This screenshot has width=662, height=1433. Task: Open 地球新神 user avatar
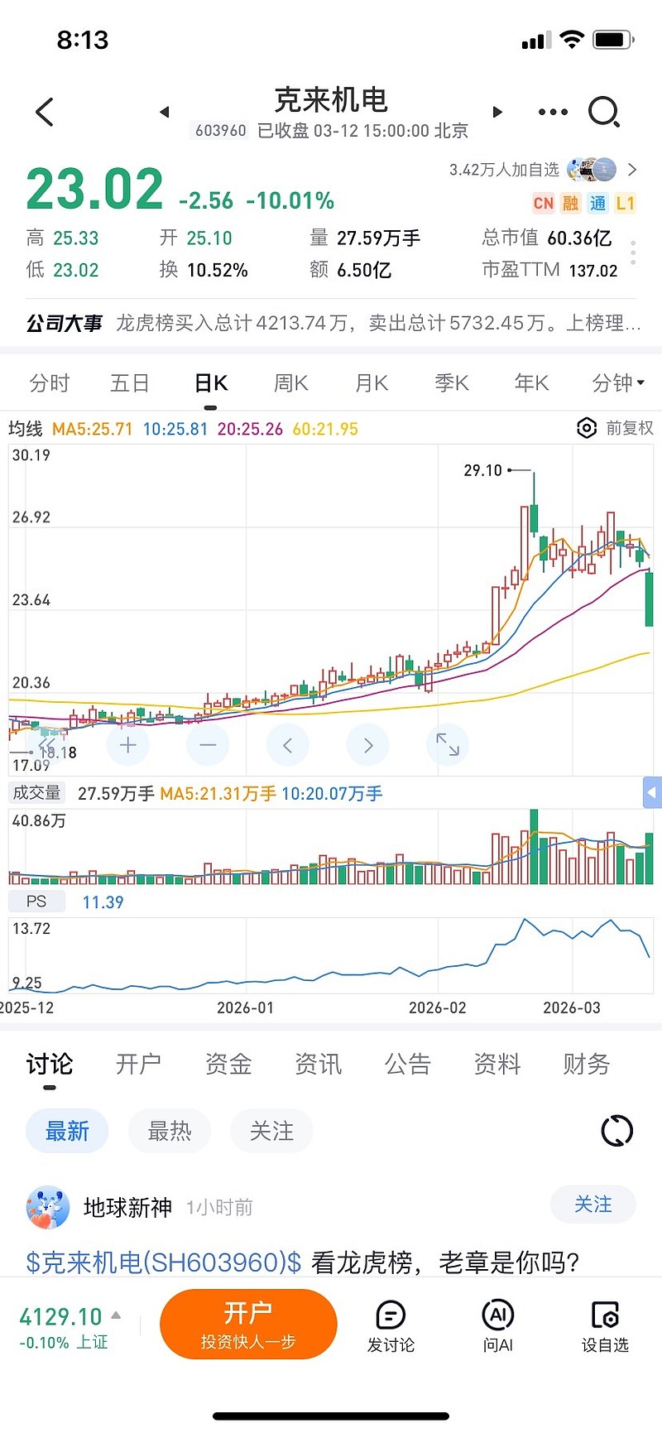click(x=47, y=1207)
